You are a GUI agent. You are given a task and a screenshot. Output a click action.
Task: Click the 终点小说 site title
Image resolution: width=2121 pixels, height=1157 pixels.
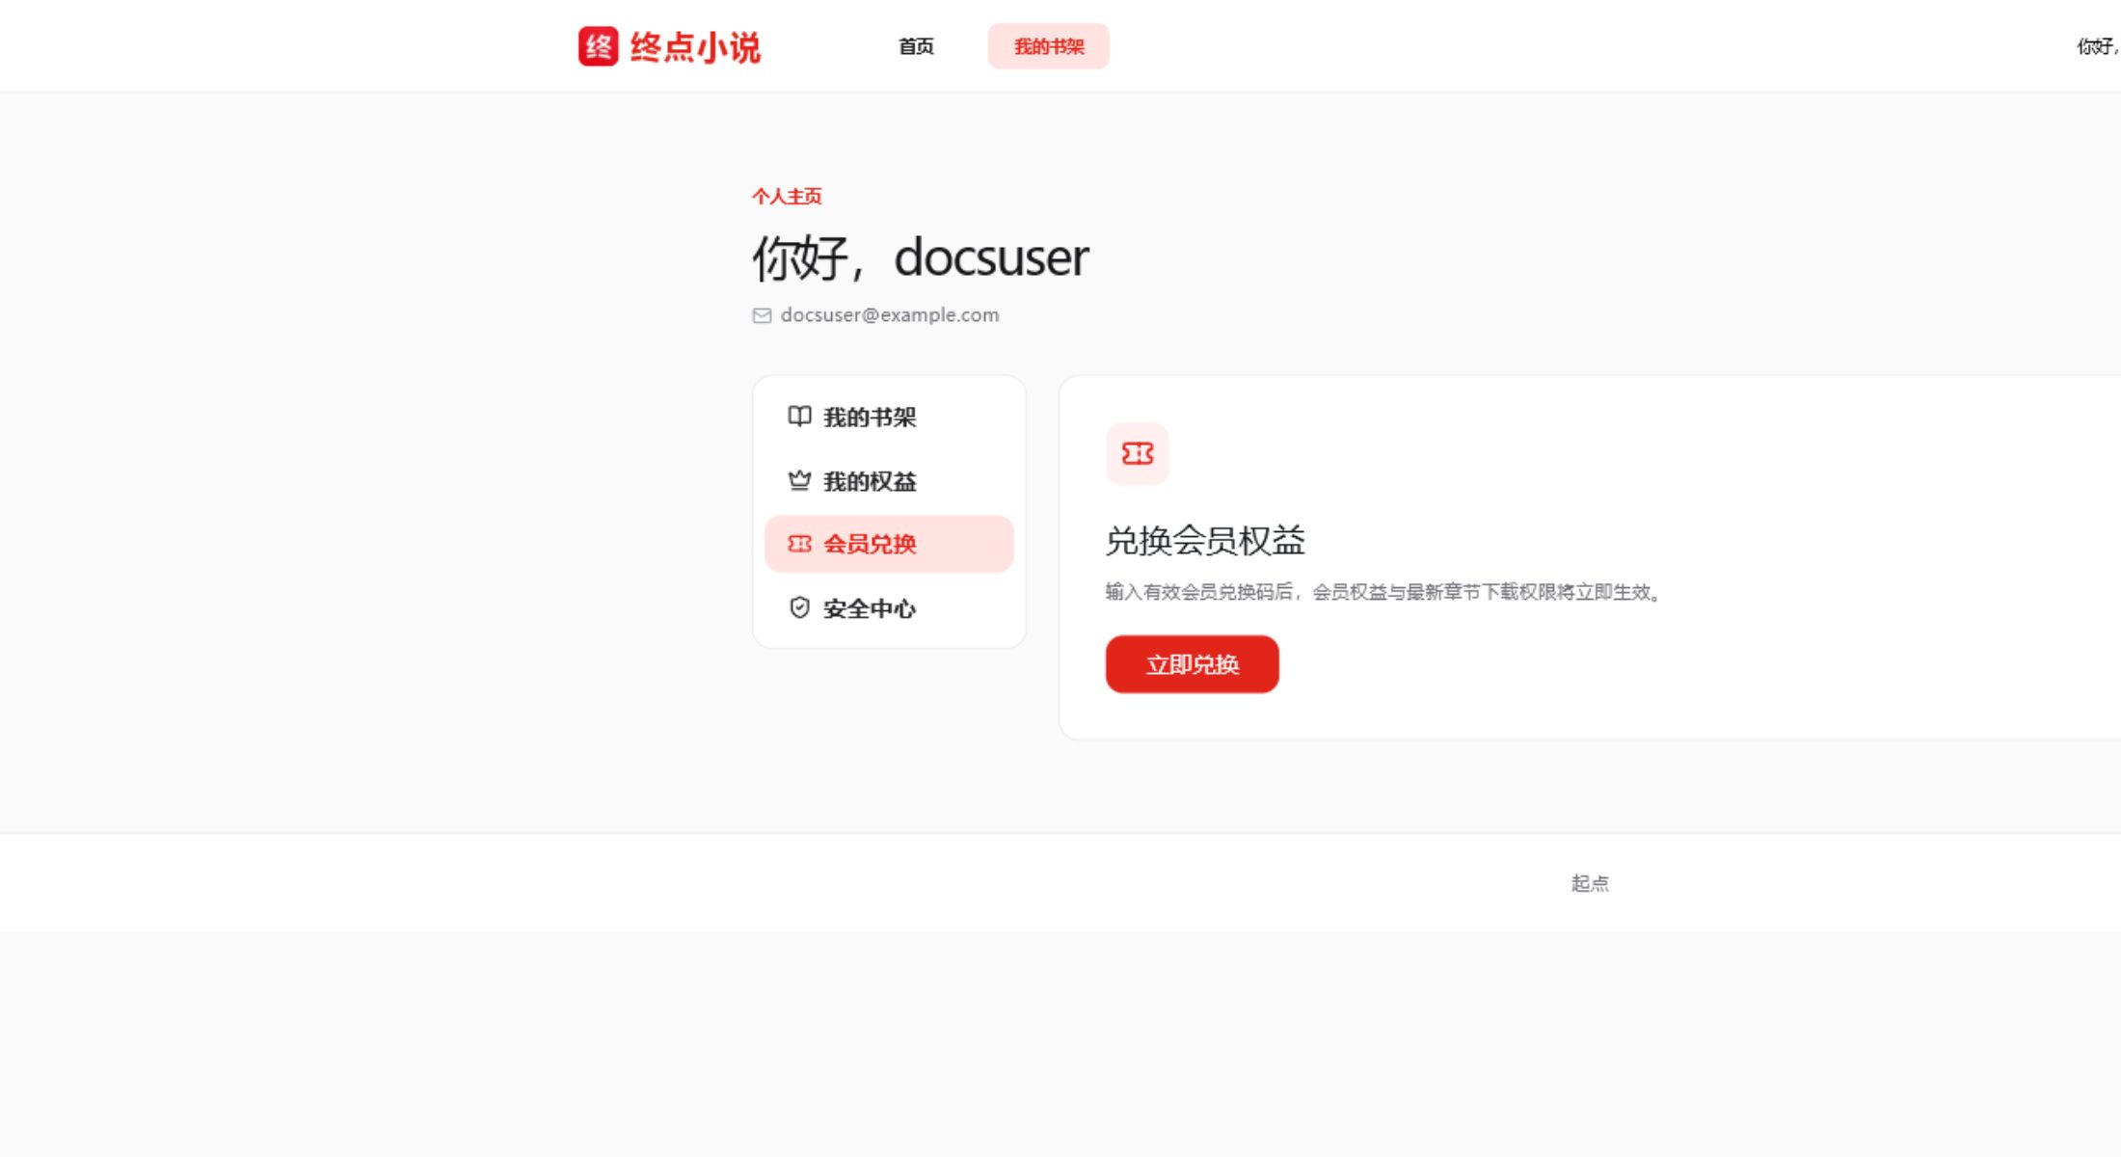[695, 46]
